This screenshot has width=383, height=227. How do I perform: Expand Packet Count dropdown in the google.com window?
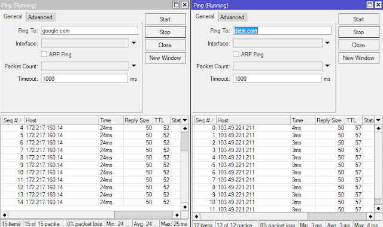click(x=134, y=66)
